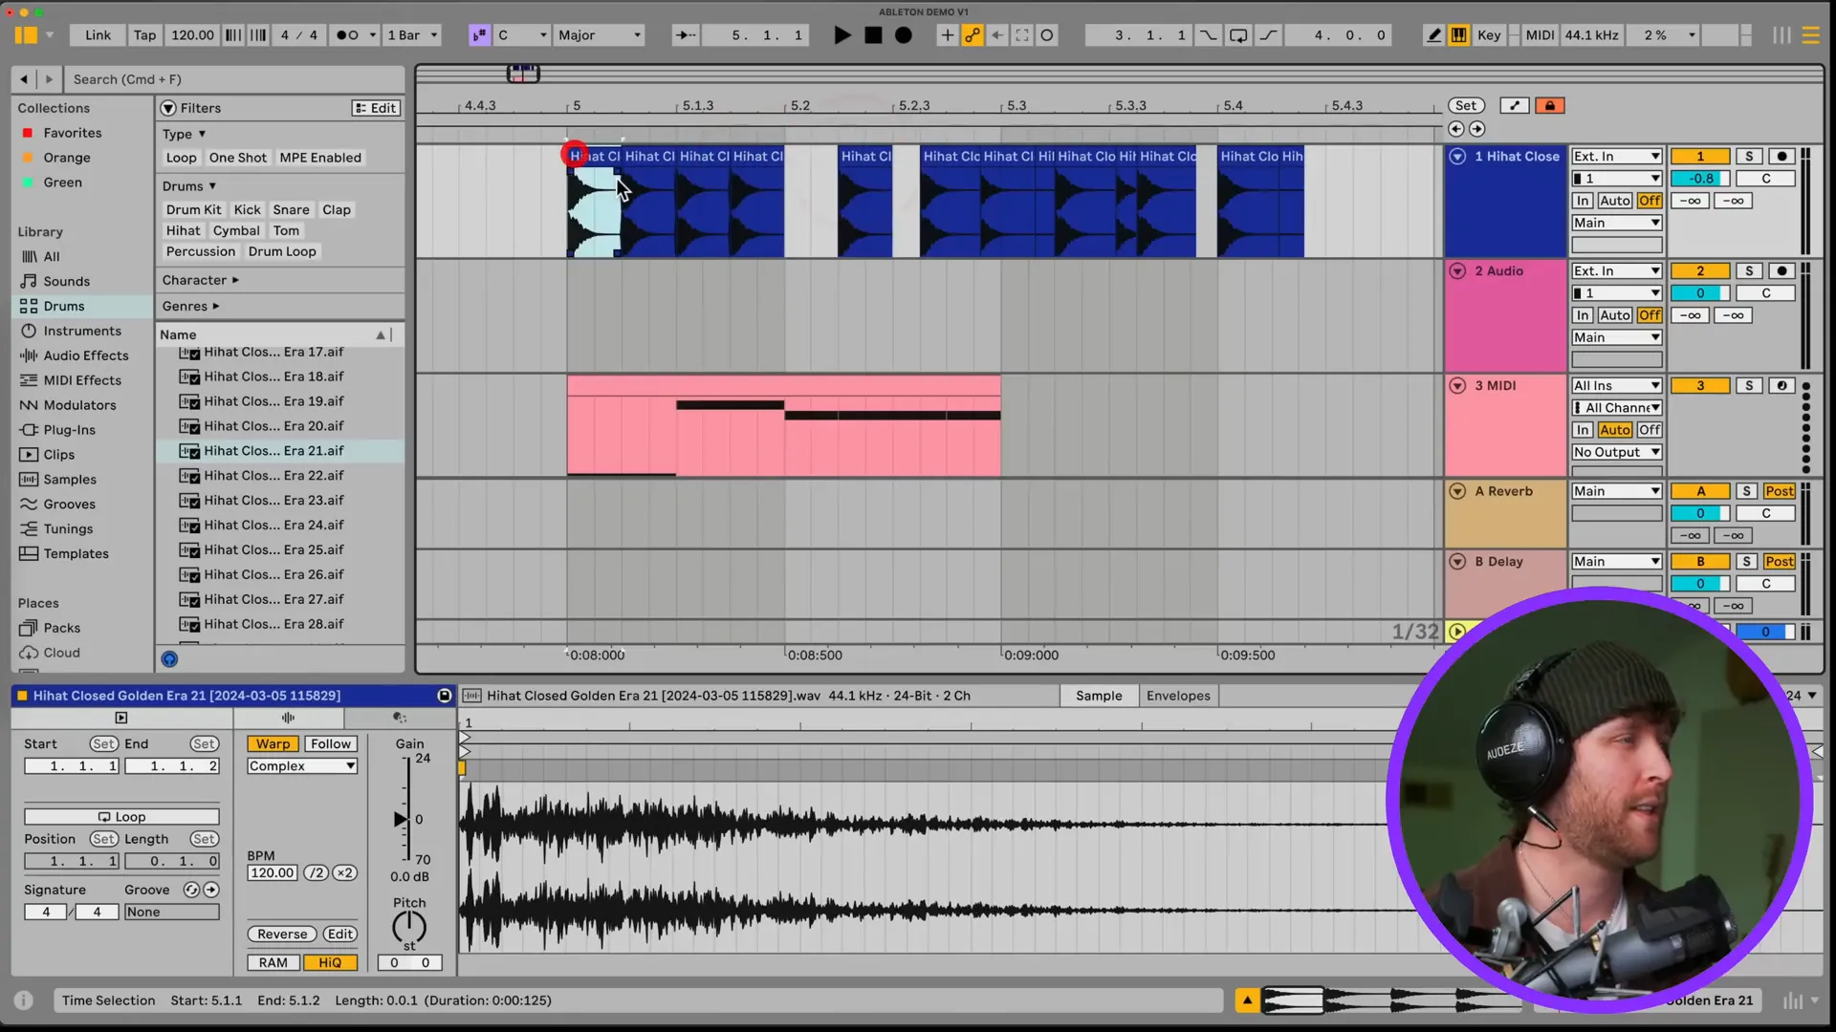Open MIDI Effects category

pyautogui.click(x=82, y=380)
